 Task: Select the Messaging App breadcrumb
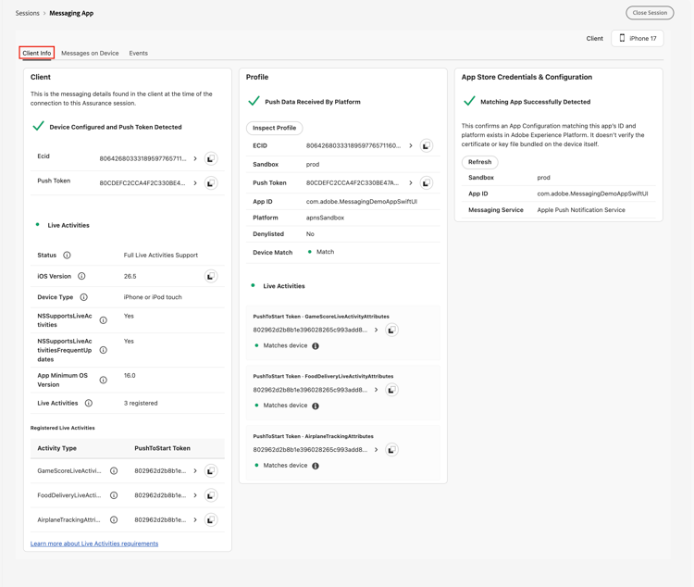click(71, 13)
